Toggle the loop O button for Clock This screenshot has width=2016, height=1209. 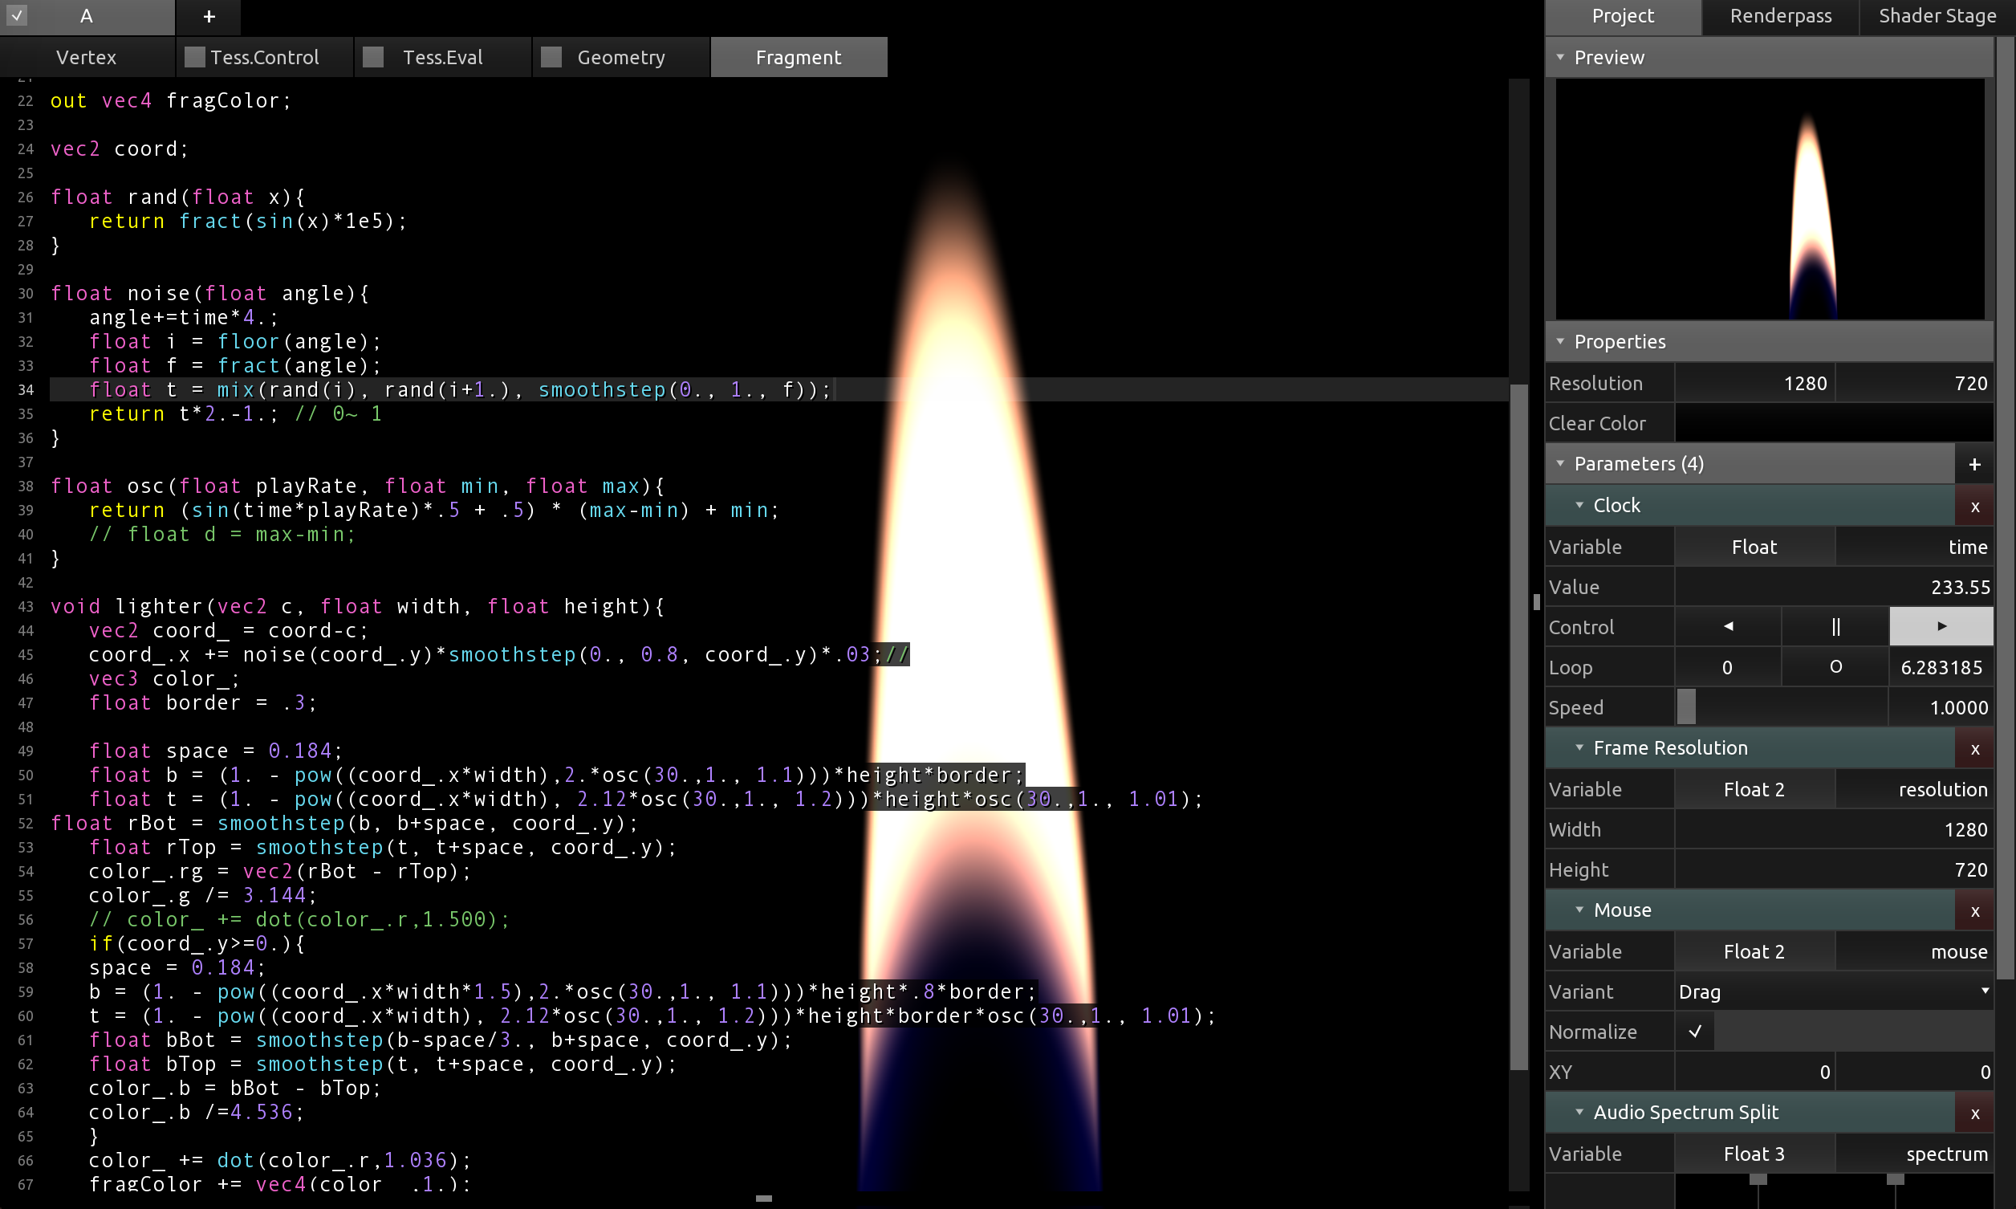click(x=1835, y=667)
